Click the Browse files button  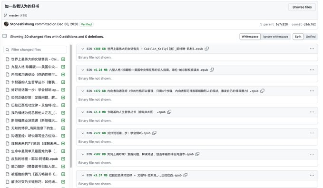302,7
